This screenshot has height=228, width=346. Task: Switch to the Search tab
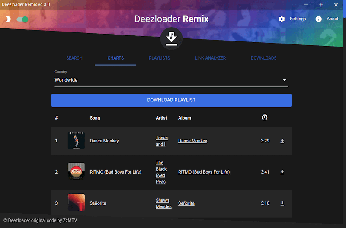pyautogui.click(x=74, y=58)
